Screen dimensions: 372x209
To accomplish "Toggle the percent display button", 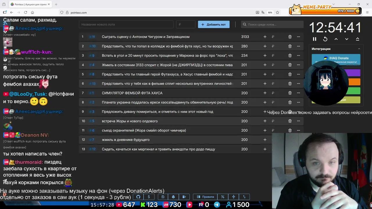I will coord(223,197).
